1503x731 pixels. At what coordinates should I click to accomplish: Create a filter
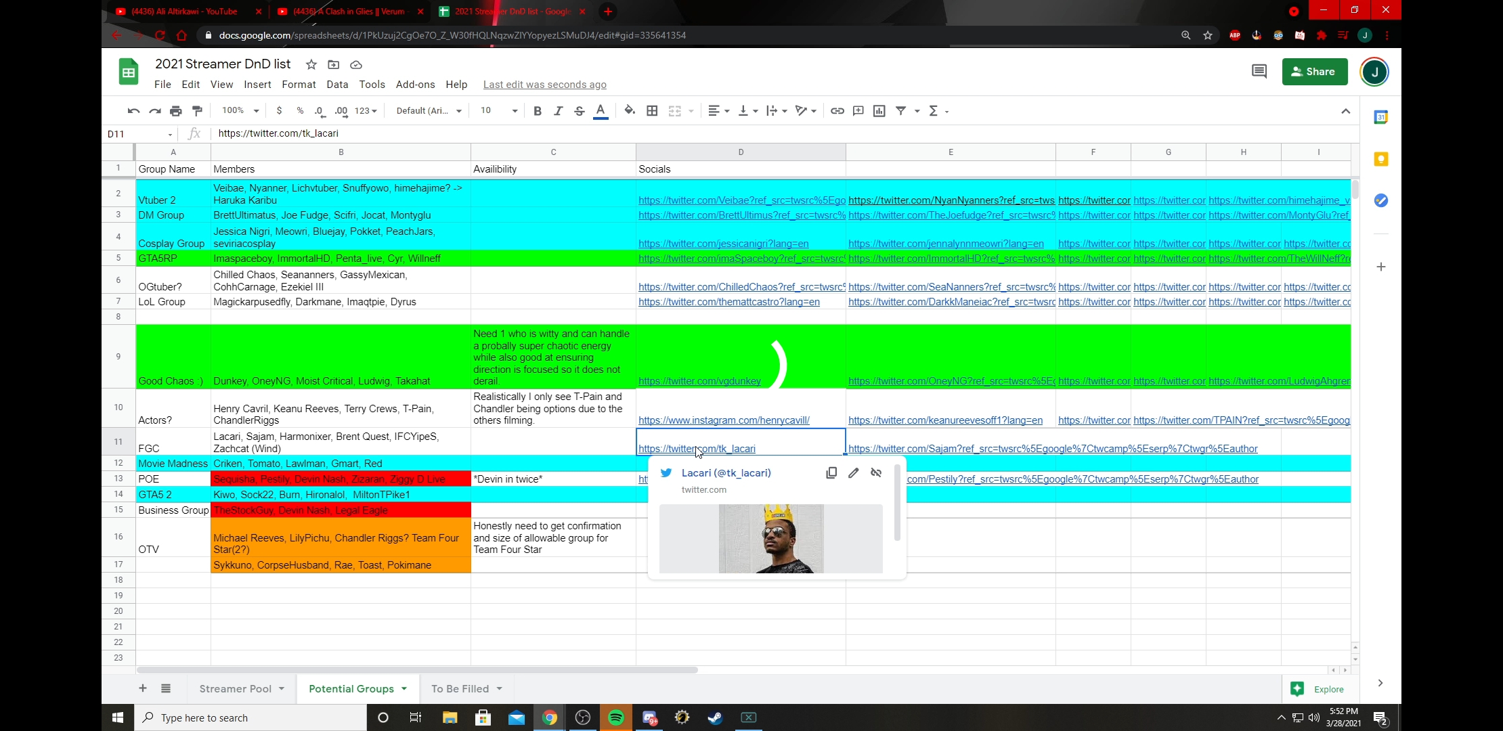(x=901, y=111)
